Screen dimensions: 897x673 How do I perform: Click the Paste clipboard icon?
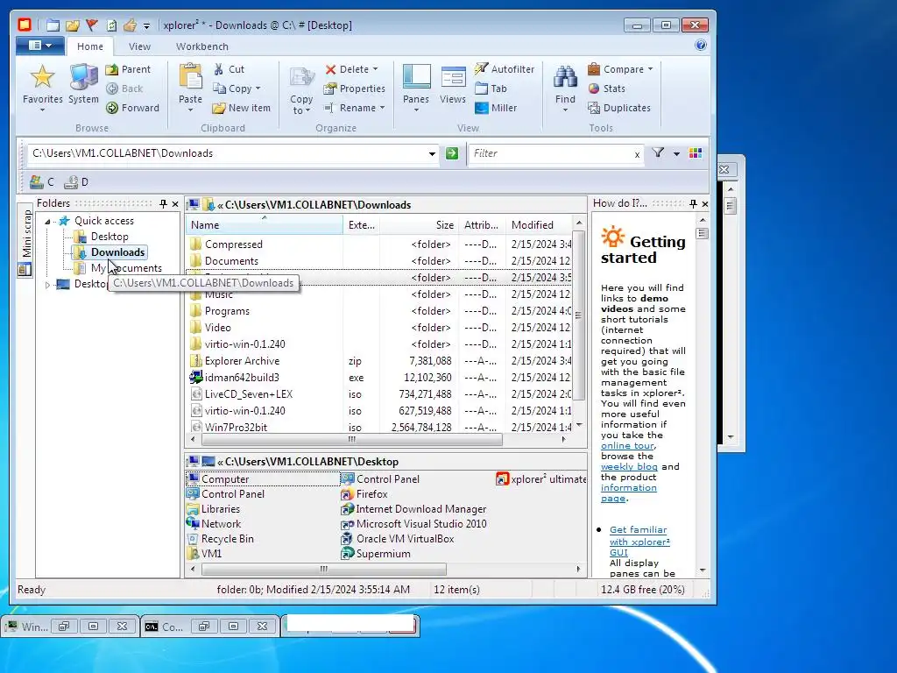pos(190,77)
